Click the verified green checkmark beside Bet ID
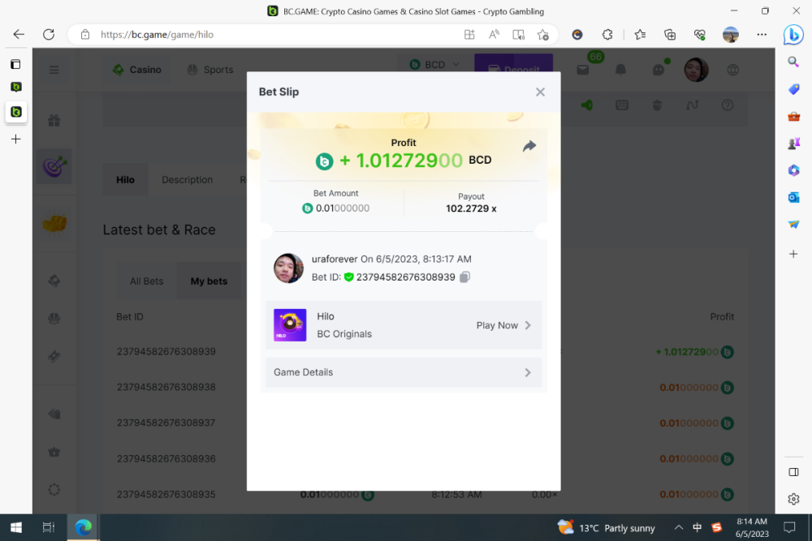Screen dimensions: 812x541 click(351, 277)
